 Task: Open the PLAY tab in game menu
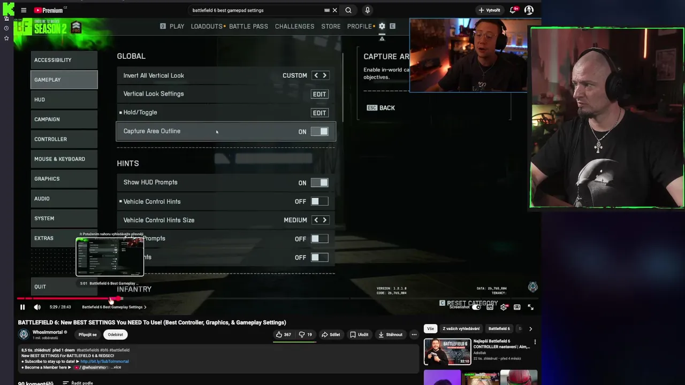[177, 26]
